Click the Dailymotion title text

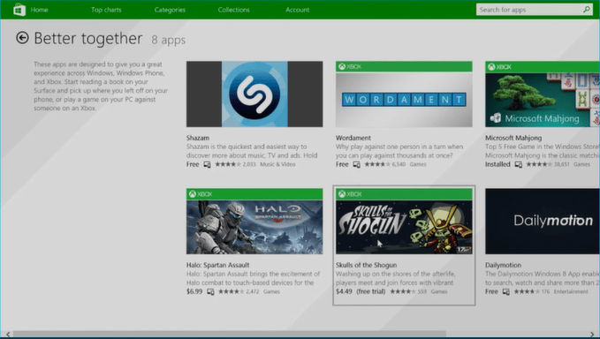[503, 265]
